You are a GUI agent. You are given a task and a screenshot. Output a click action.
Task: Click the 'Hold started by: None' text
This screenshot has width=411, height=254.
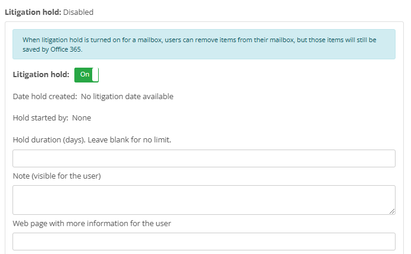(x=52, y=118)
